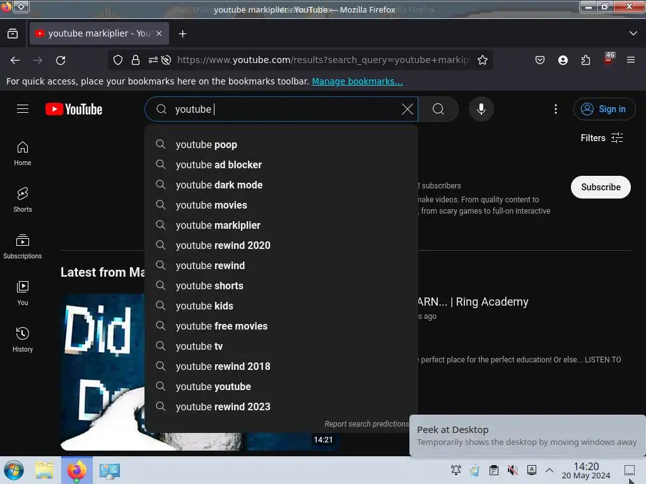
Task: Select suggestion youtube rewind 2023
Action: [x=281, y=406]
